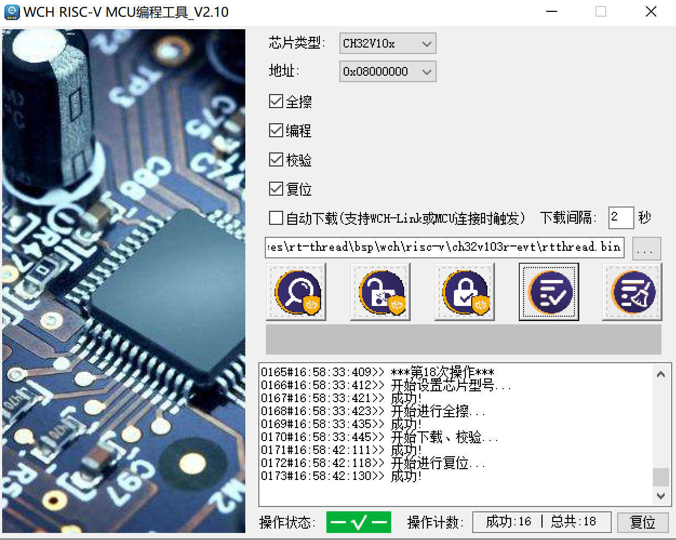Viewport: 676px width, 540px height.
Task: Click the query chip protection status icon
Action: (296, 292)
